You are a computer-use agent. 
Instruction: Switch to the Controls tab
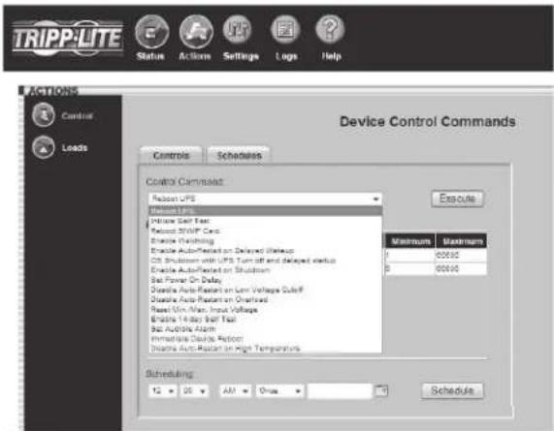pos(171,155)
